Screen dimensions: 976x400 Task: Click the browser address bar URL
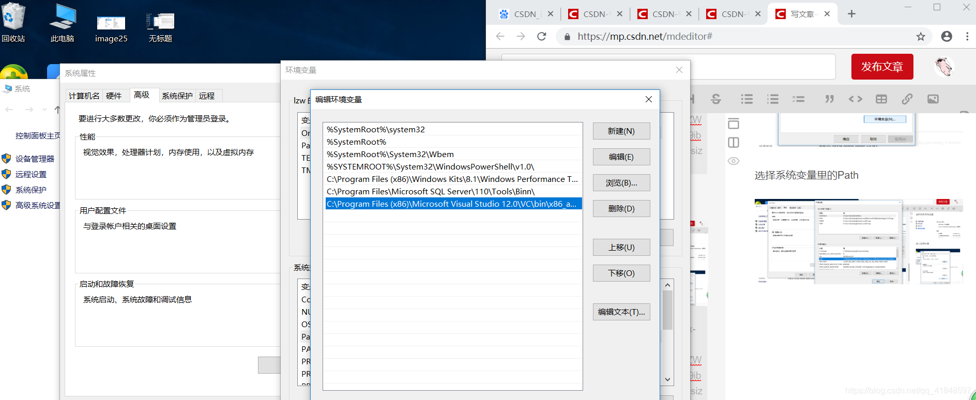pos(645,36)
